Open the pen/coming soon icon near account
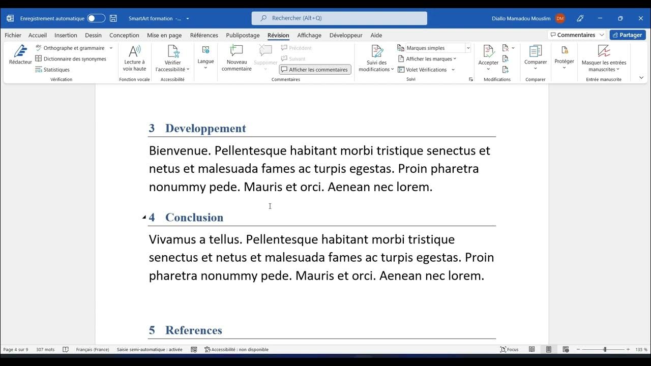Viewport: 651px width, 366px height. click(580, 18)
